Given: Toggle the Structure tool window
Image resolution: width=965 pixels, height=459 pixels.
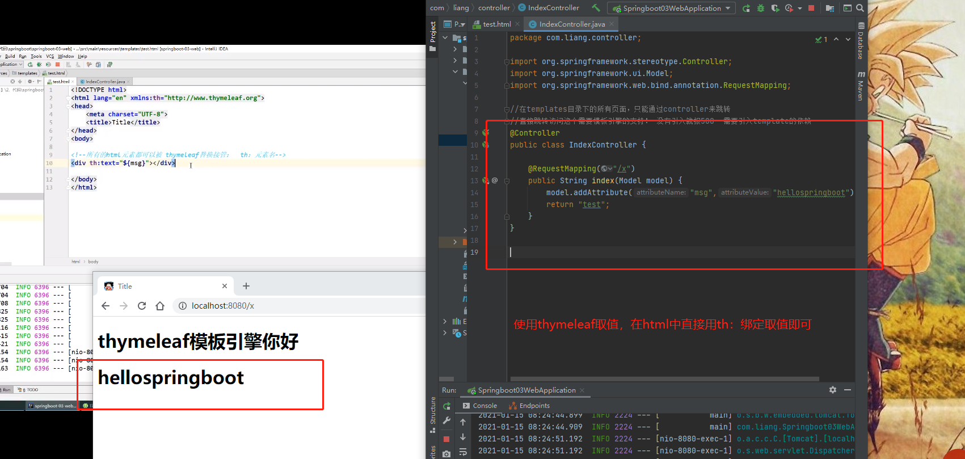Looking at the screenshot, I should [433, 414].
